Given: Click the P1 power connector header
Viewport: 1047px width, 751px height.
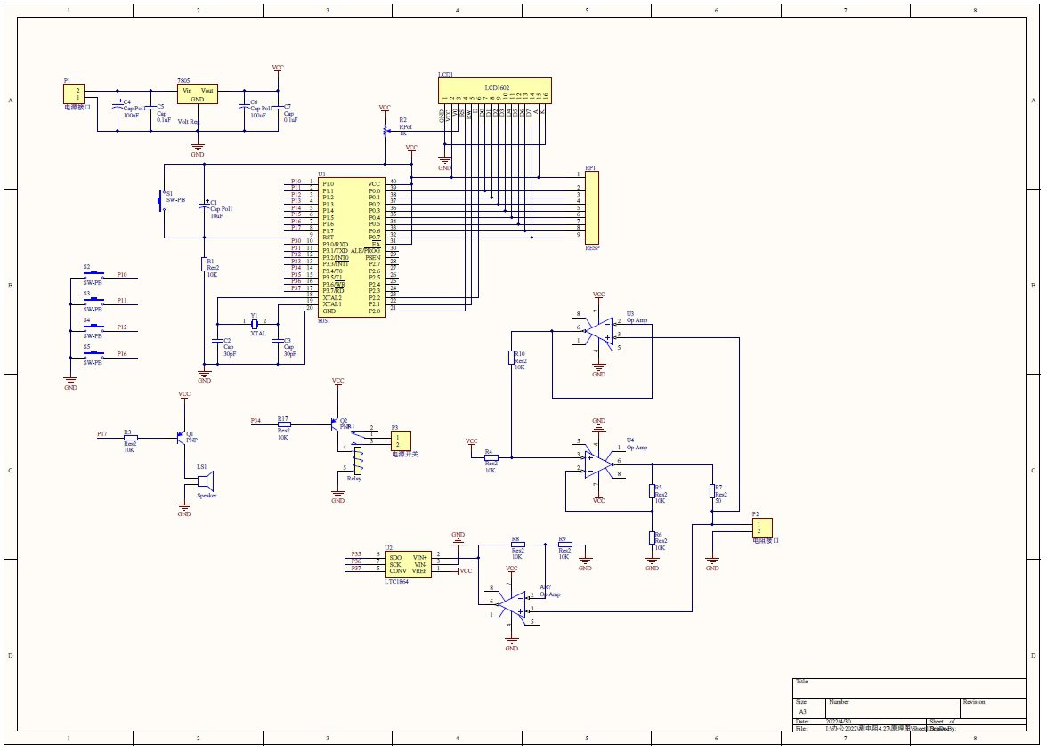Looking at the screenshot, I should (x=78, y=93).
